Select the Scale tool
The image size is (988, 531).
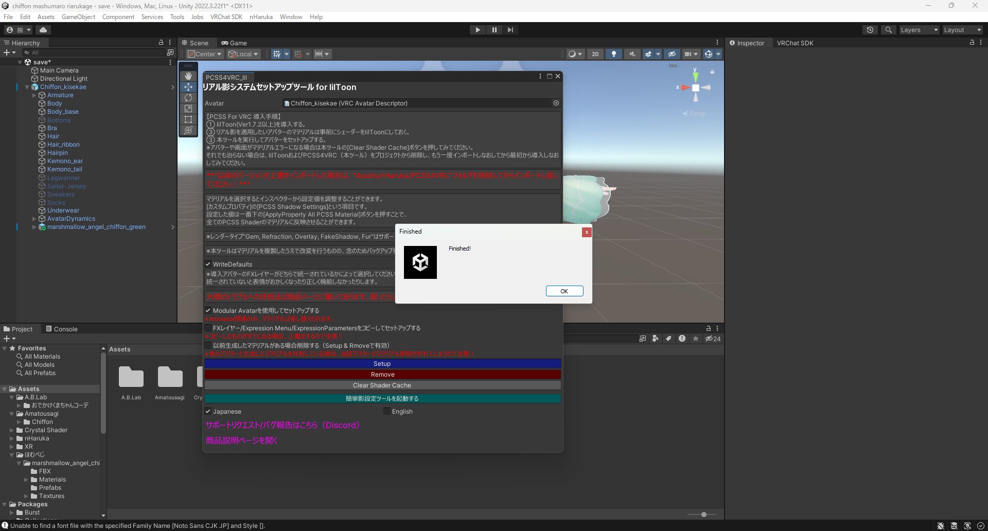point(188,109)
